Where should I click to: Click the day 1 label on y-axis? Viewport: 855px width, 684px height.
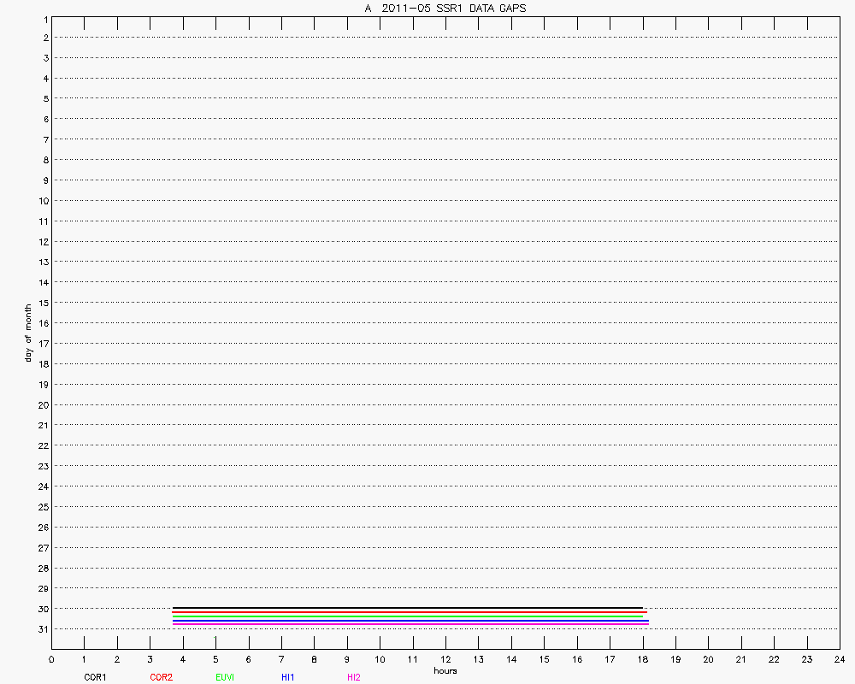[44, 18]
